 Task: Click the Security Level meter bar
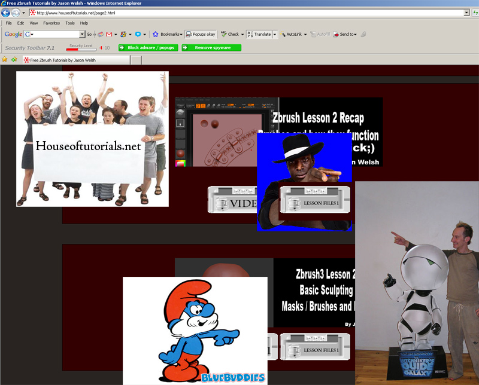(81, 49)
